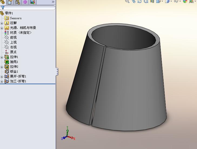Select the 展开-折弯1 flatten-bends feature
The height and width of the screenshot is (149, 197).
[x=18, y=76]
